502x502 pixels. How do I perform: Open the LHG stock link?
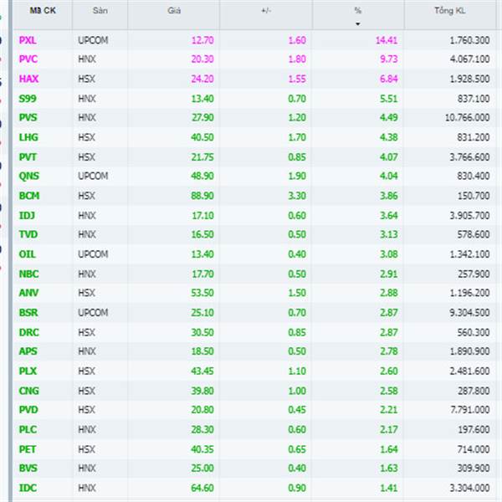tap(28, 137)
